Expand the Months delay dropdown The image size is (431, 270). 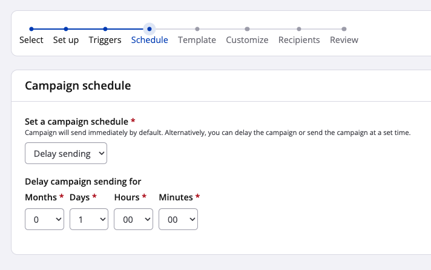point(44,220)
